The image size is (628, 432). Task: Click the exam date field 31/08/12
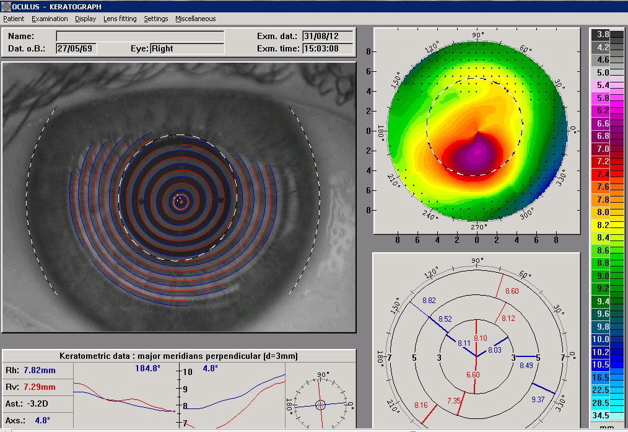[x=327, y=37]
